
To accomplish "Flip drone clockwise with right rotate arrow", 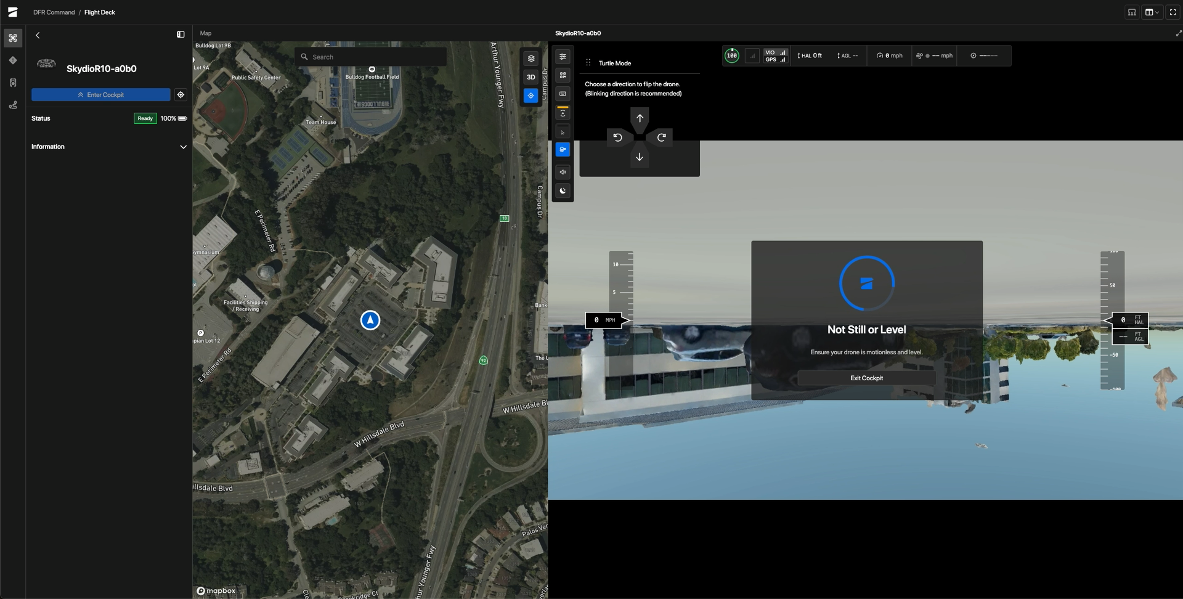I will [661, 137].
